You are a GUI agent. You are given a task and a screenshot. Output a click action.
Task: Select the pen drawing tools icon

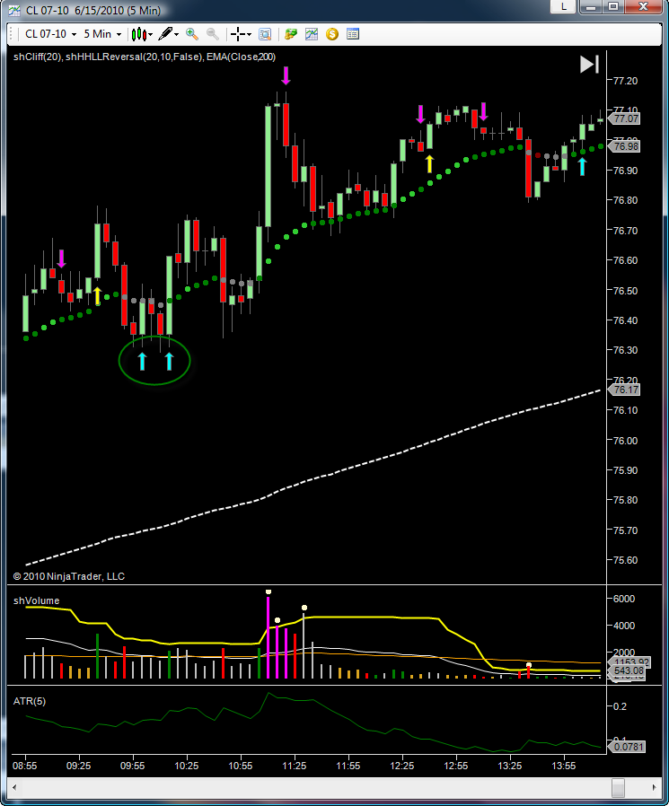[x=165, y=34]
